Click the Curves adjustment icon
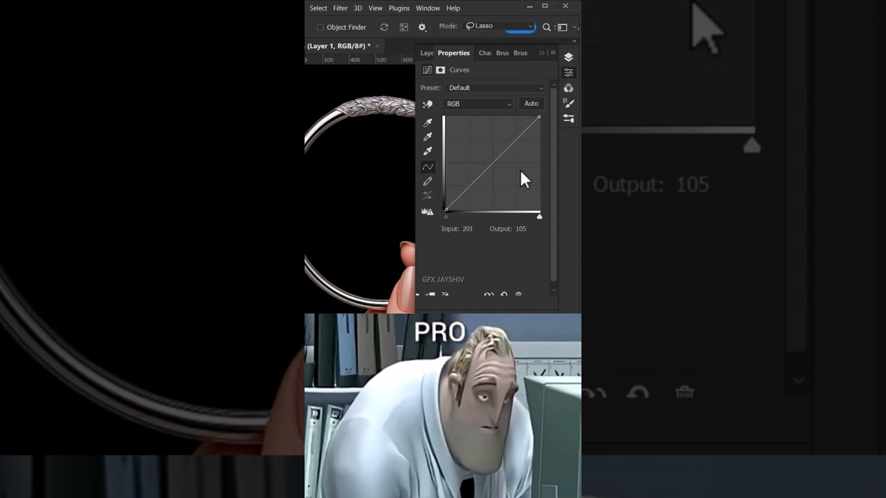The width and height of the screenshot is (886, 498). click(427, 70)
